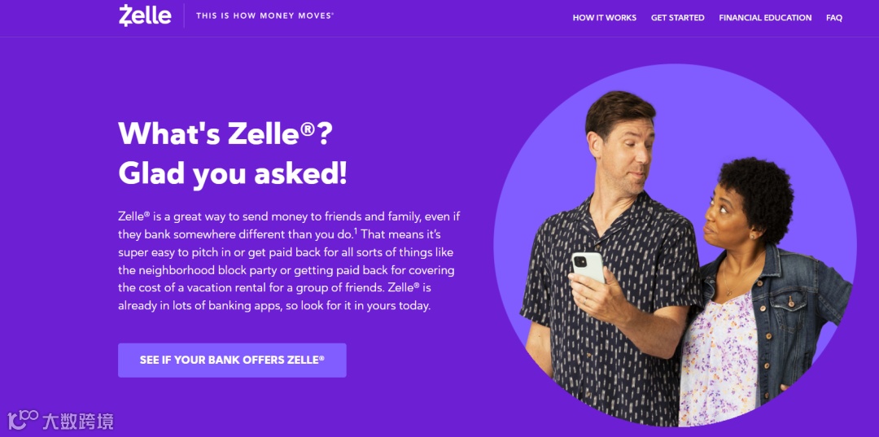This screenshot has width=879, height=437.
Task: Click the white smartphone the man holds
Action: [588, 267]
